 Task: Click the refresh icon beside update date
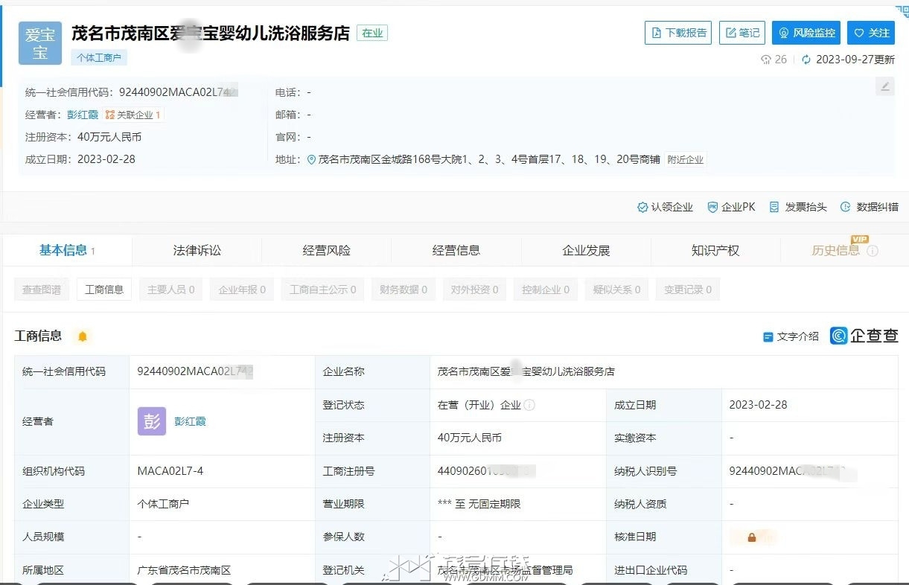pos(806,60)
